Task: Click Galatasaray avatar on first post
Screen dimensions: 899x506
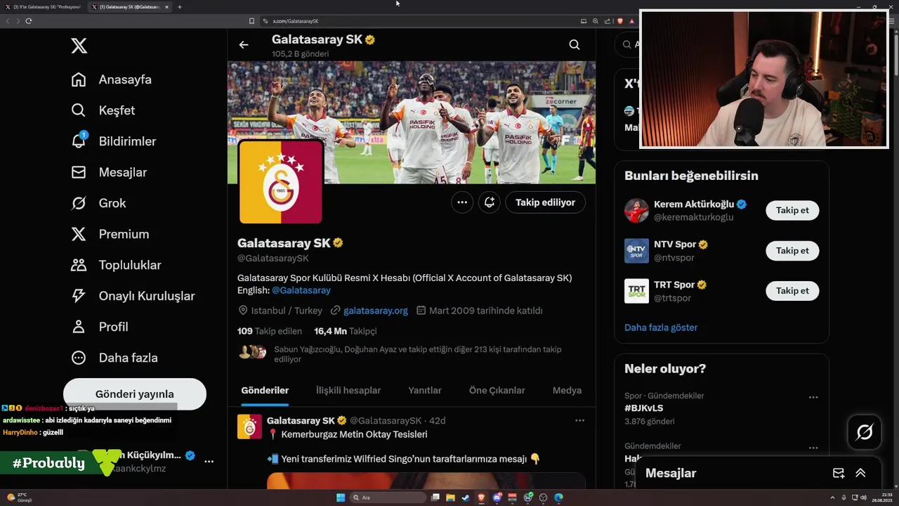Action: (249, 427)
